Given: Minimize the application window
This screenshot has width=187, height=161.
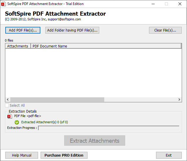Looking at the screenshot, I should tap(153, 4).
